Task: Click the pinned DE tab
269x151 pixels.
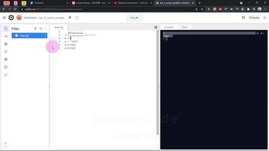Action: pyautogui.click(x=24, y=3)
